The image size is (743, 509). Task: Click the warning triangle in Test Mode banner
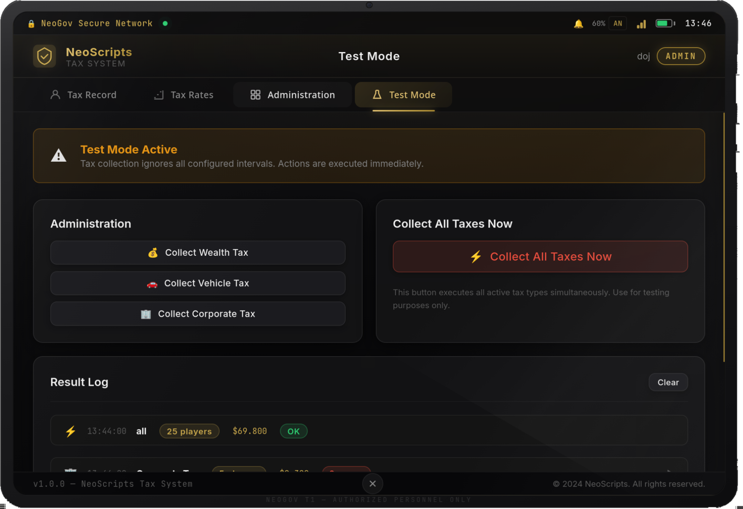pos(59,155)
